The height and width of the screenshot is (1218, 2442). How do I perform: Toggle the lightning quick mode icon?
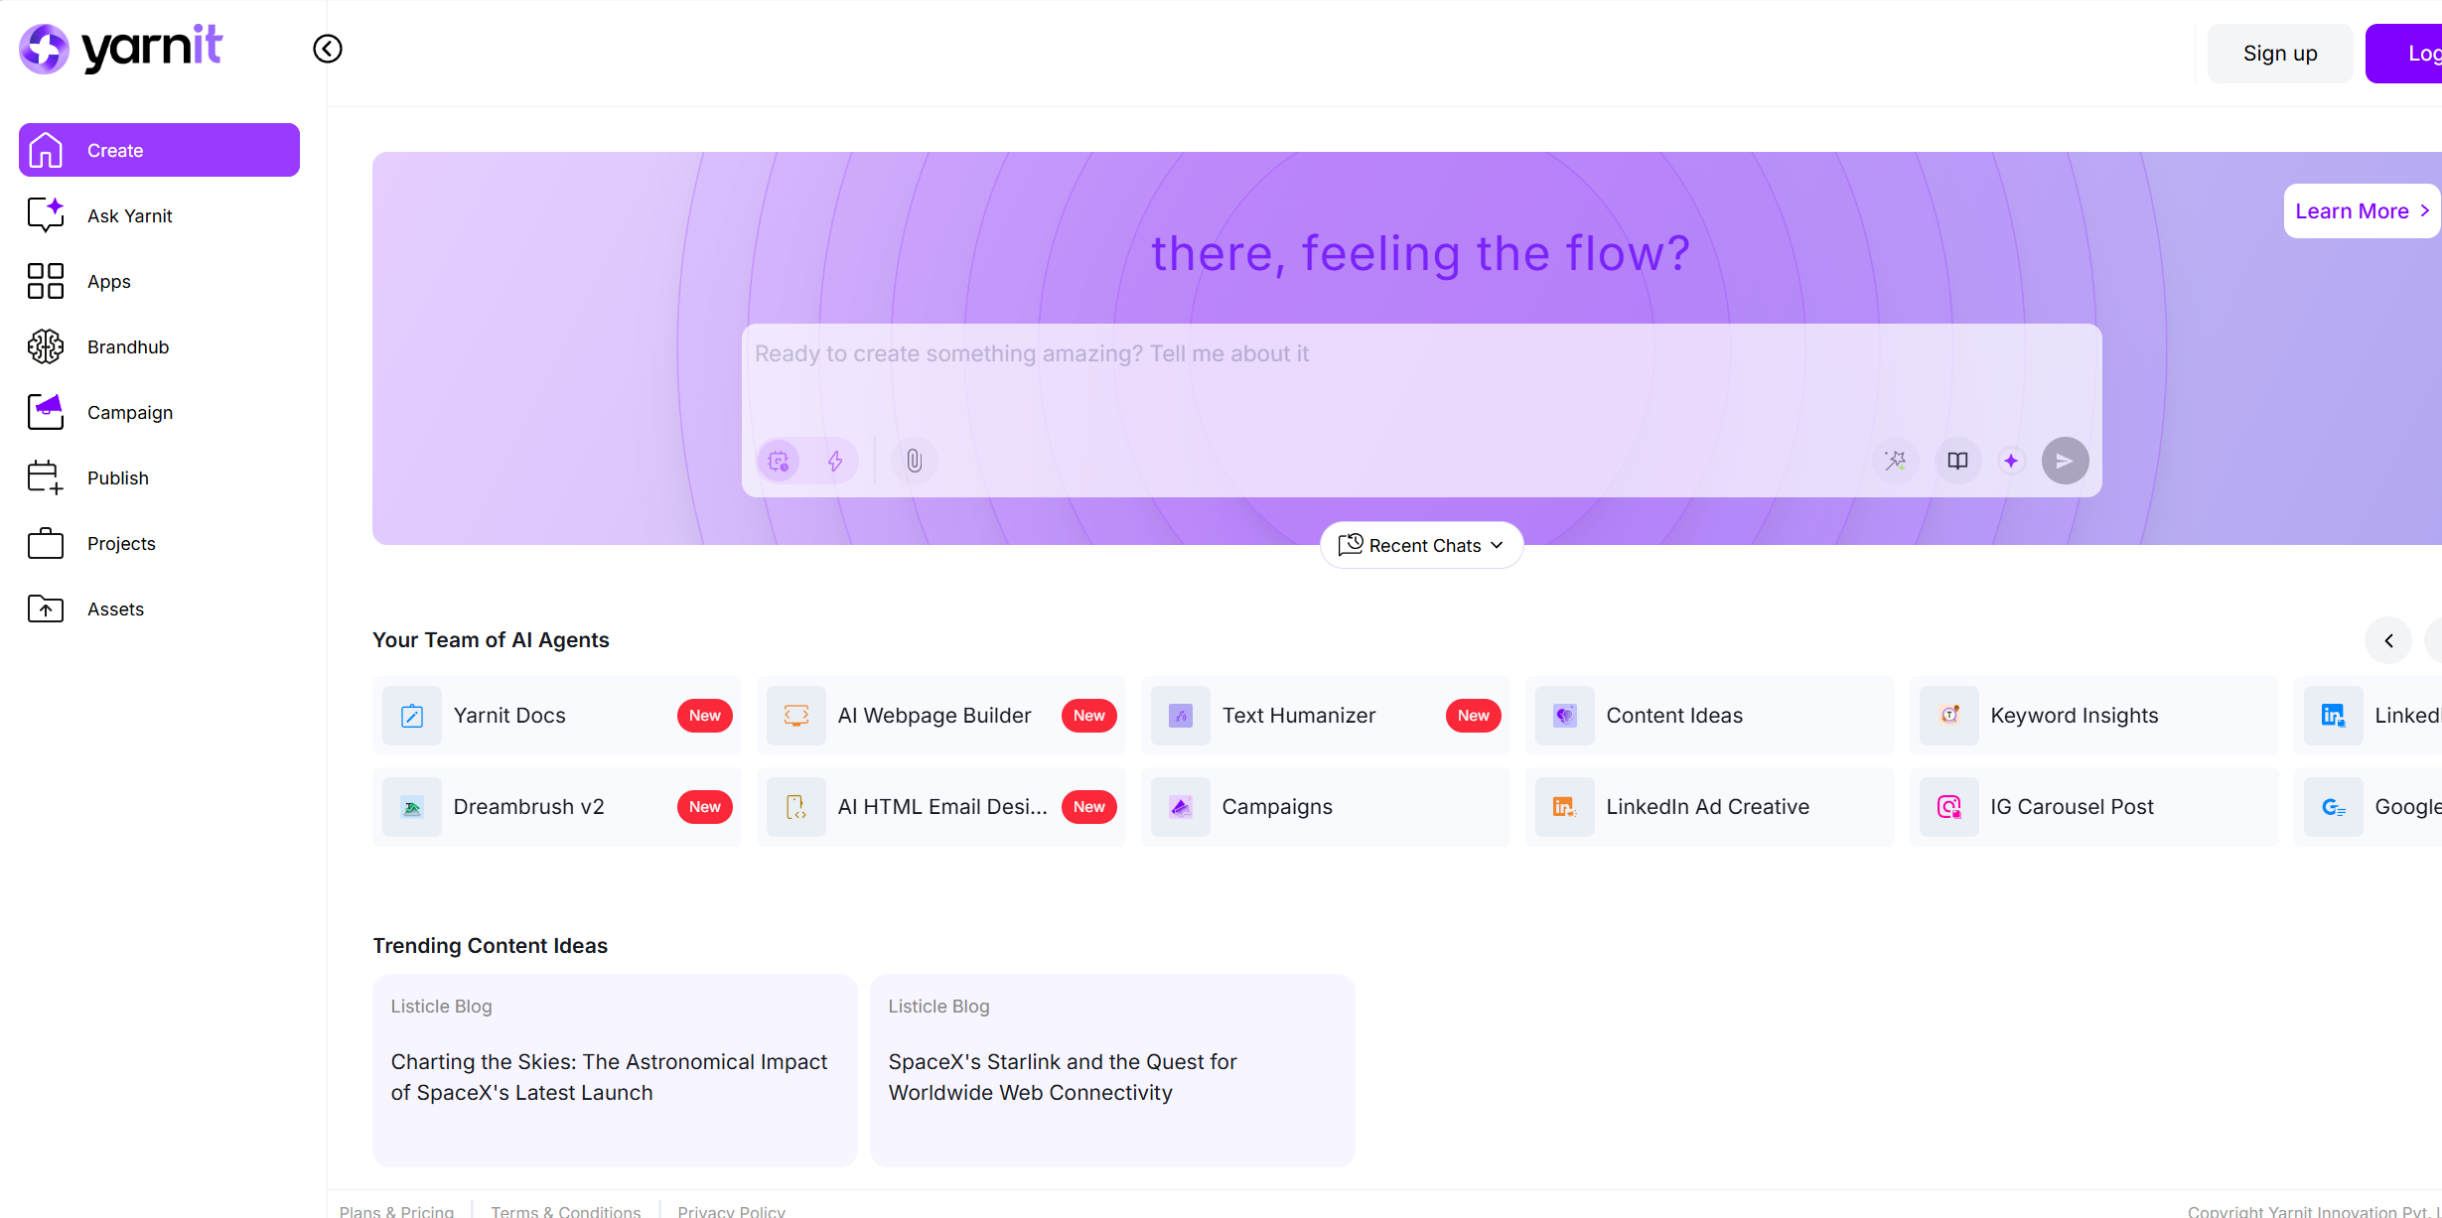835,461
